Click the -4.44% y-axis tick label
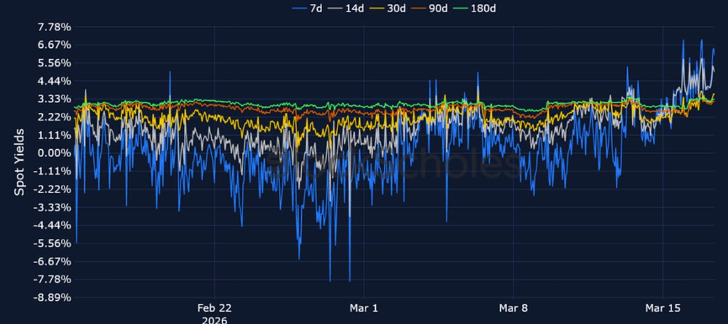 point(53,225)
